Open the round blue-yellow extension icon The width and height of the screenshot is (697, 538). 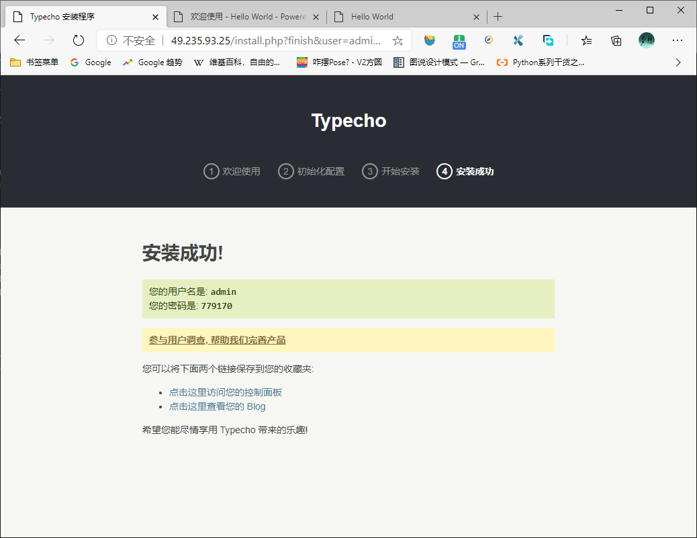click(x=489, y=40)
